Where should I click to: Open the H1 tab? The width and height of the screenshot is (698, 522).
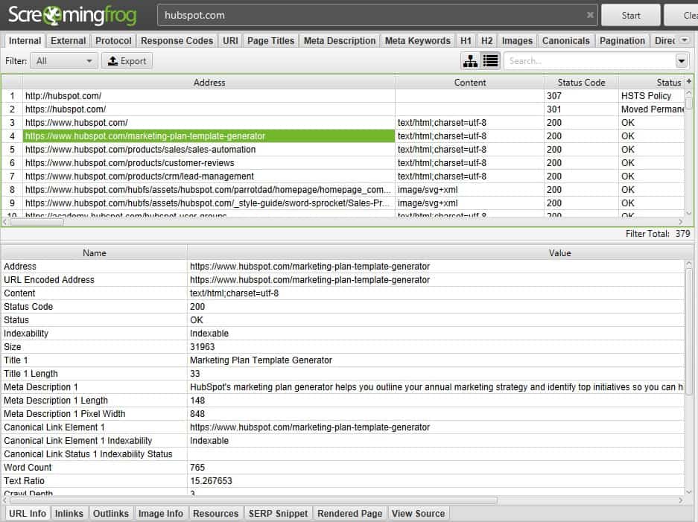coord(466,40)
